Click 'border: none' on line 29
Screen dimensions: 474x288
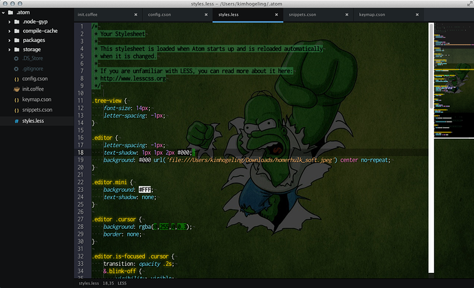pyautogui.click(x=122, y=234)
